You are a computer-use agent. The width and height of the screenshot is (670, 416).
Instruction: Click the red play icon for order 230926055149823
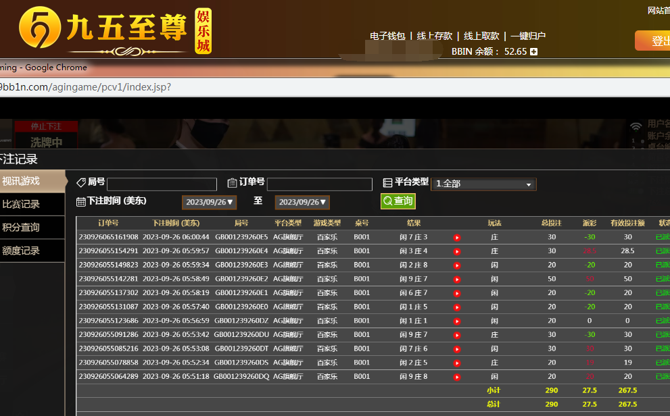[x=457, y=265]
